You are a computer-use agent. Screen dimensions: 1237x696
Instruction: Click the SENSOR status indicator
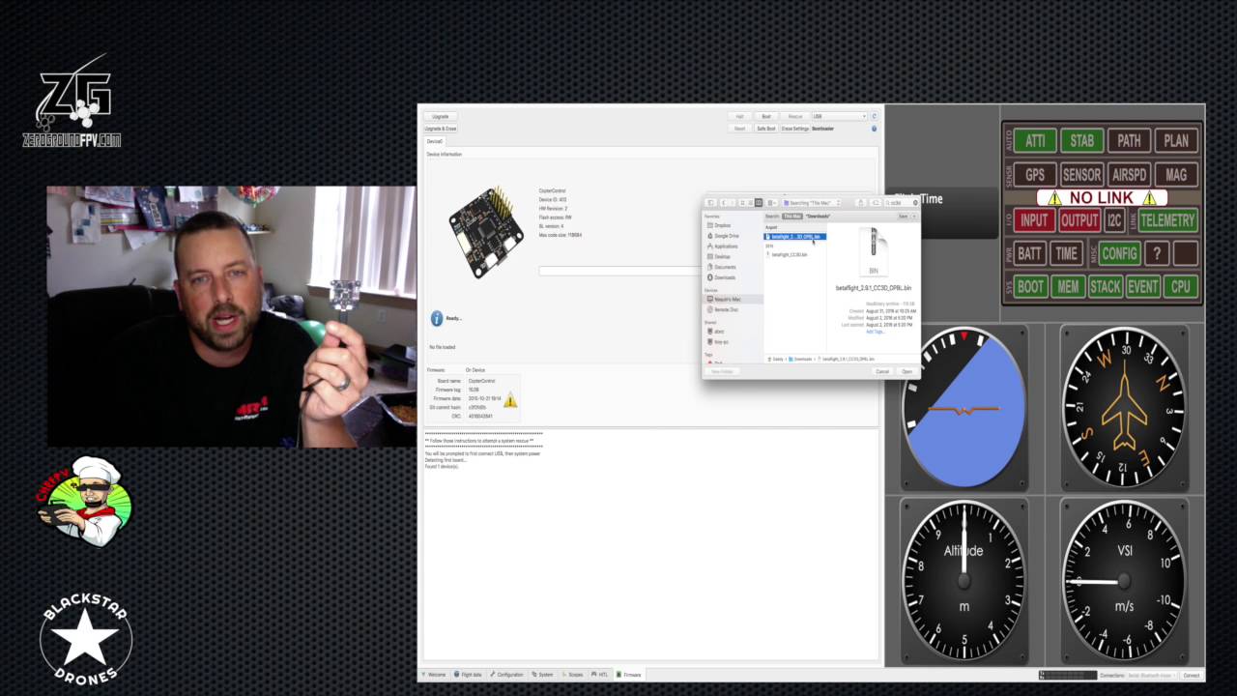[1081, 175]
